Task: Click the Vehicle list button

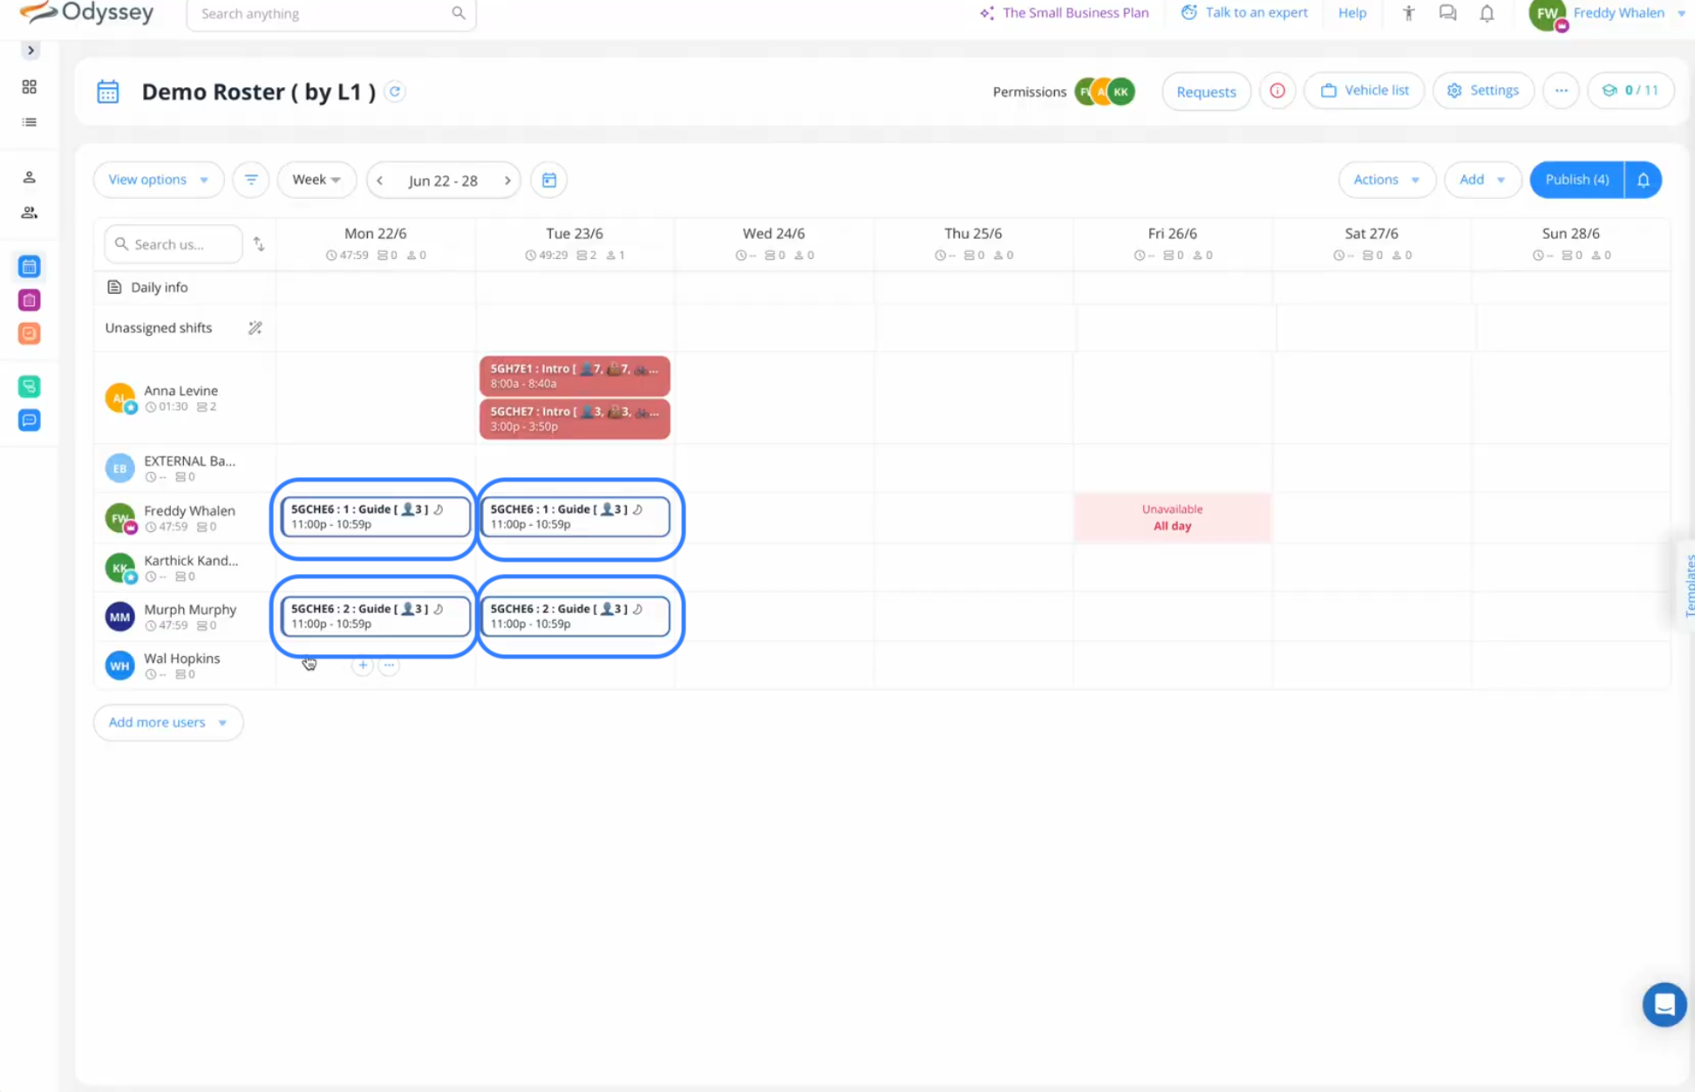Action: (1365, 91)
